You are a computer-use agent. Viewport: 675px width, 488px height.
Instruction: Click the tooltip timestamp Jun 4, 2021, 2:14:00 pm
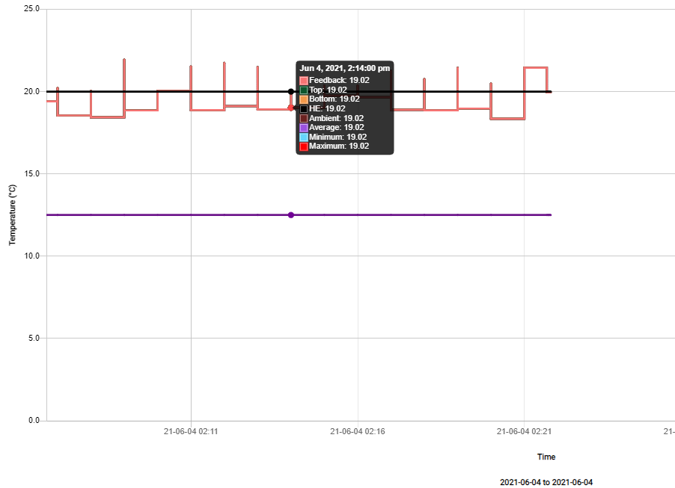coord(344,68)
